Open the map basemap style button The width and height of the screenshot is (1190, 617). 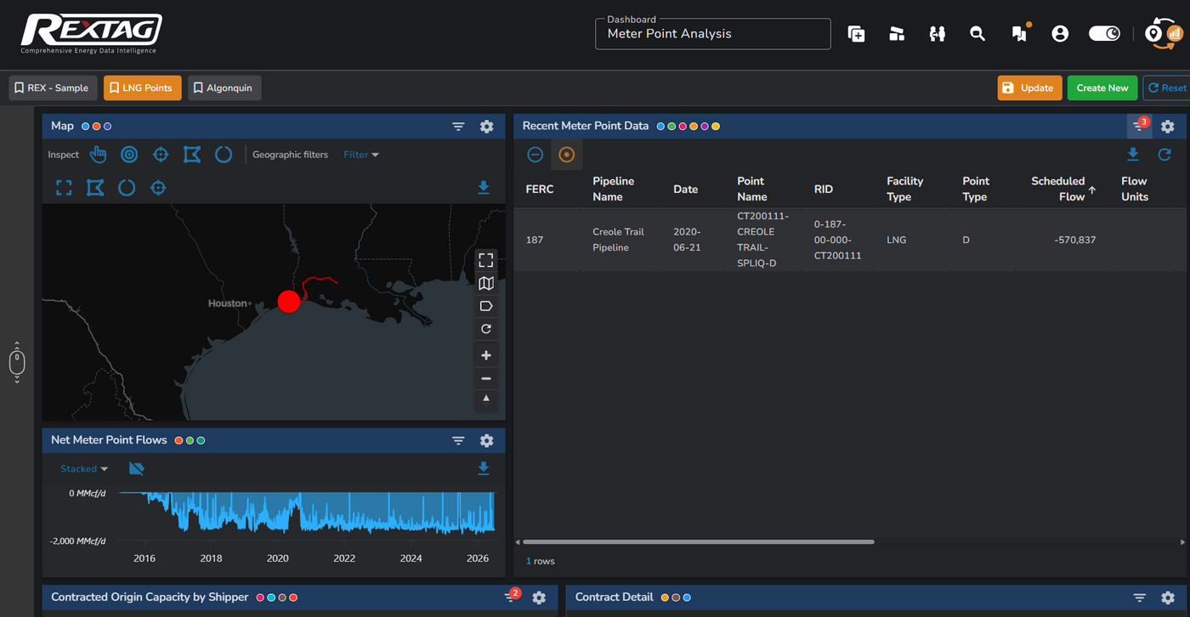(486, 283)
